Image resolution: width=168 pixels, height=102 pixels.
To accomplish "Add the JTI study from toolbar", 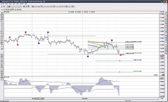I will (x=45, y=6).
